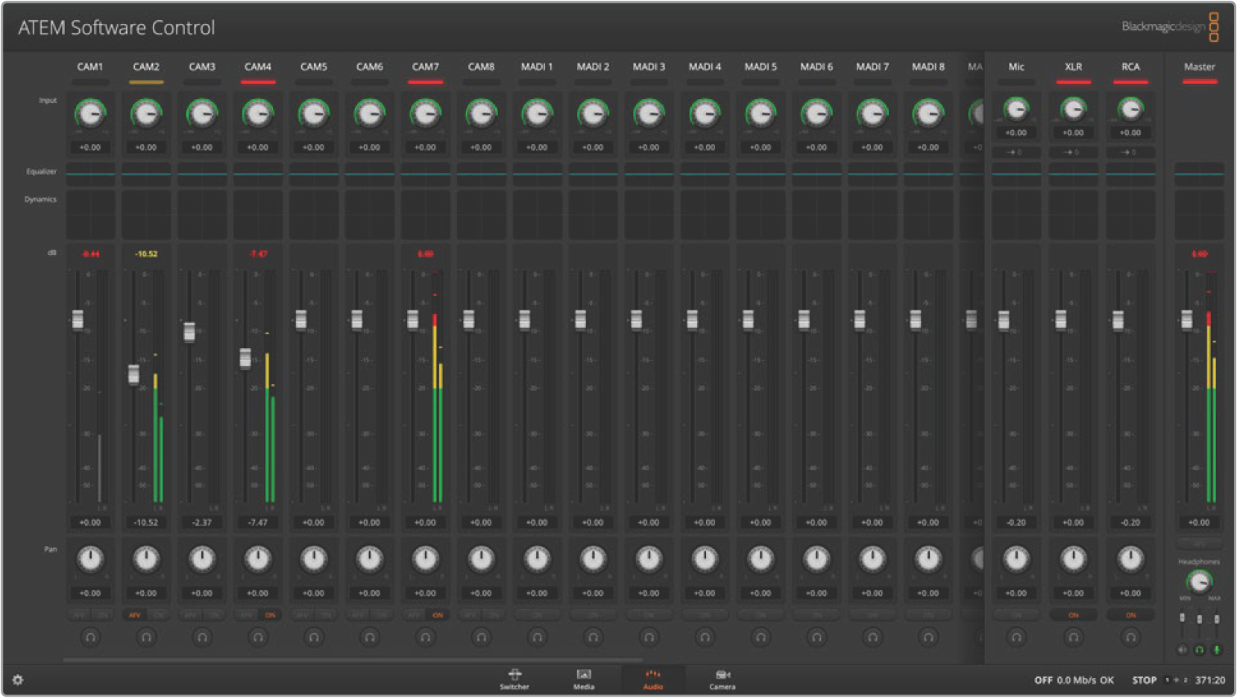Turn off CAM4's ON button
Image resolution: width=1237 pixels, height=698 pixels.
[x=270, y=615]
